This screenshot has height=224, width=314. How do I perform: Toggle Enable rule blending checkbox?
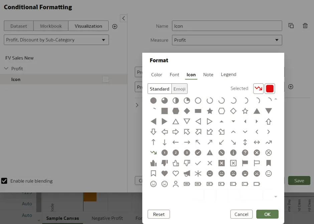coord(4,181)
